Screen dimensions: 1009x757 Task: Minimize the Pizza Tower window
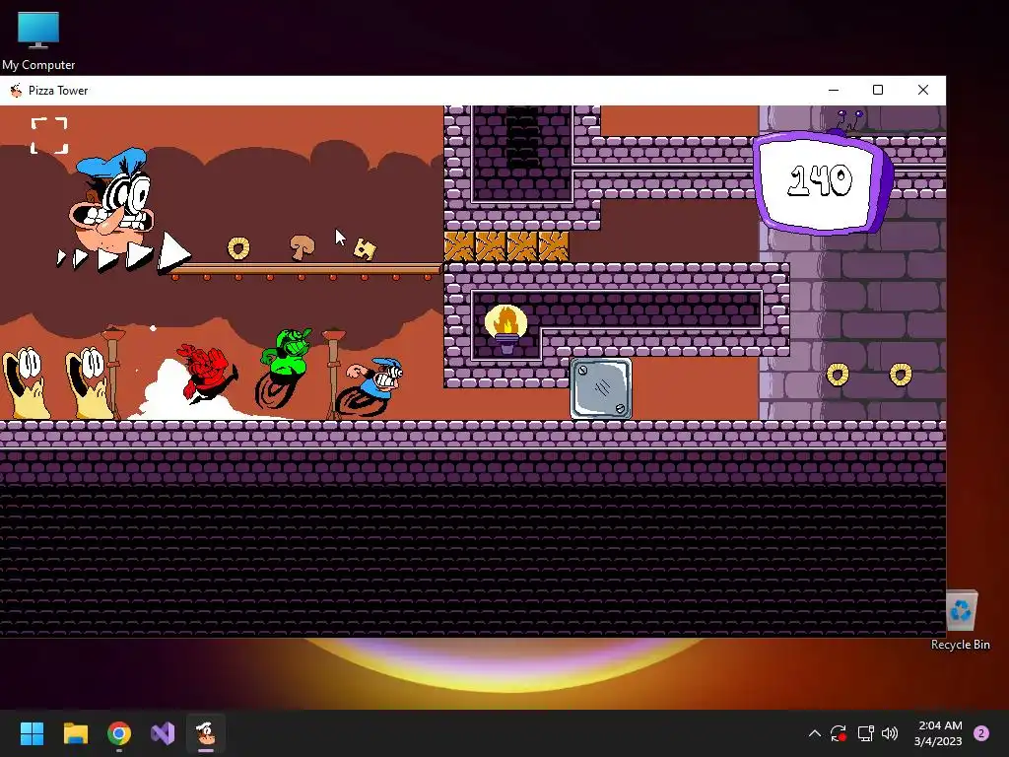(834, 90)
